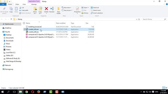Screen dimensions: 168x94
Task: Open Chrome from the taskbar
Action: (27, 92)
